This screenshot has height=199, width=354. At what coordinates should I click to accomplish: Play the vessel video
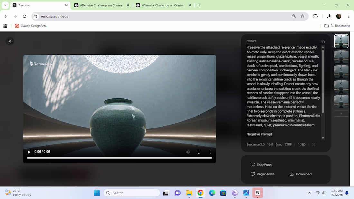pos(29,152)
